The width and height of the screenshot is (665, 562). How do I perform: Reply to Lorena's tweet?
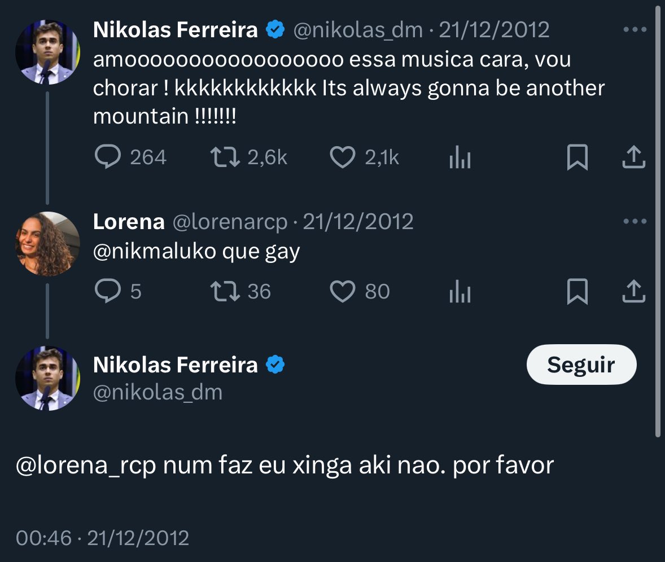click(108, 291)
